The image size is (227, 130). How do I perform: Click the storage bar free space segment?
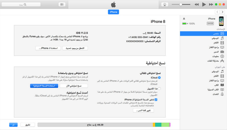coord(95,125)
